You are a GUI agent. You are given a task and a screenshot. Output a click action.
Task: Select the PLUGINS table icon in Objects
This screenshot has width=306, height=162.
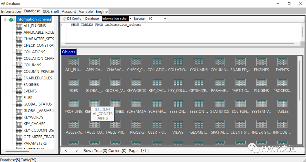click(262, 83)
